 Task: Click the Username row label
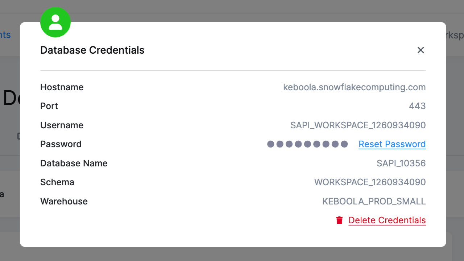click(62, 125)
